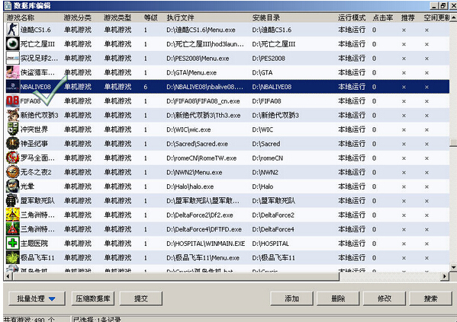Click the D:\DeltaForce4\DFTFD.EXE cell
This screenshot has width=457, height=322.
click(x=204, y=229)
